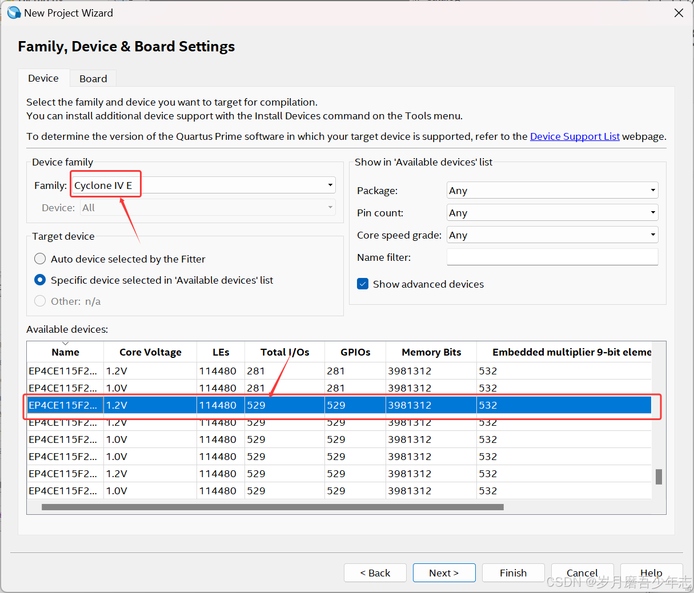Viewport: 694px width, 593px height.
Task: Open Help for the wizard
Action: point(652,573)
